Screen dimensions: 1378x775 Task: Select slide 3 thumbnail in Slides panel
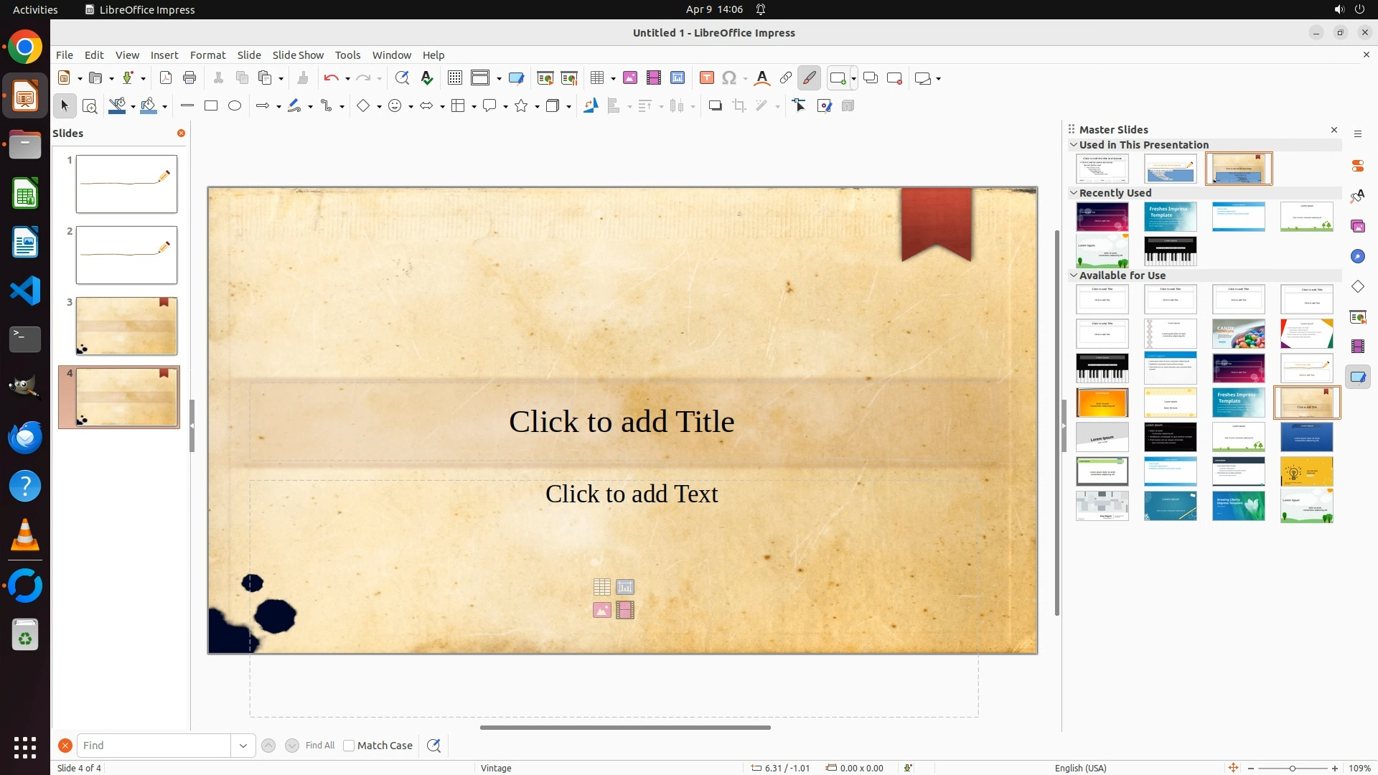click(x=126, y=327)
